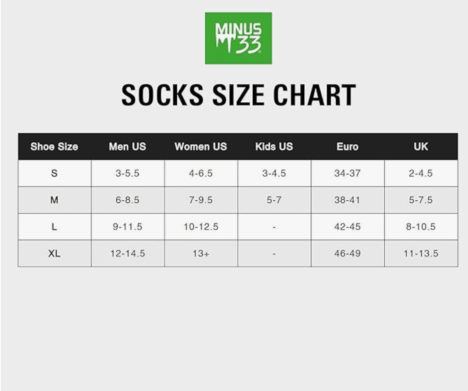Click the Men US 3-5.5 cell
The width and height of the screenshot is (468, 391).
pos(127,173)
